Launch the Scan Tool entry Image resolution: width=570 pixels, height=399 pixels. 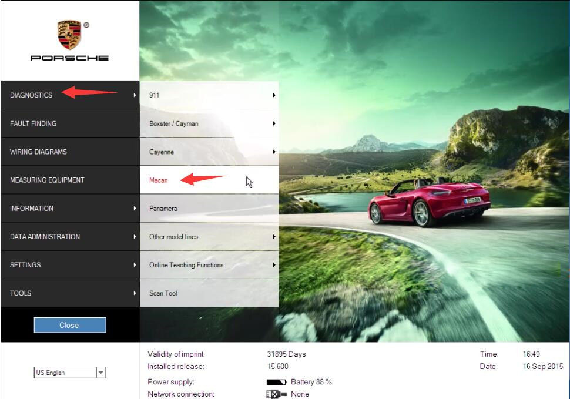209,293
